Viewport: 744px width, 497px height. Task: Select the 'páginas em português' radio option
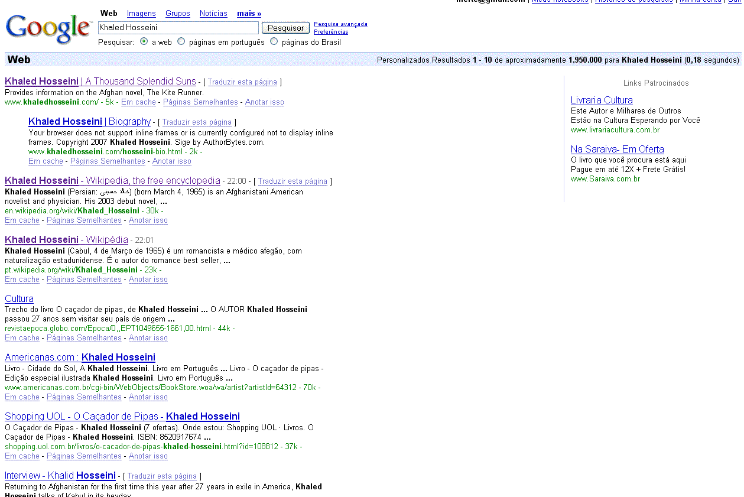tap(181, 42)
